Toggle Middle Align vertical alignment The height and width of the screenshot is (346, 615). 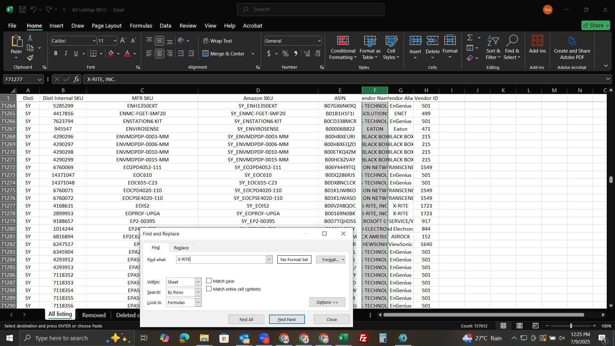coord(160,41)
